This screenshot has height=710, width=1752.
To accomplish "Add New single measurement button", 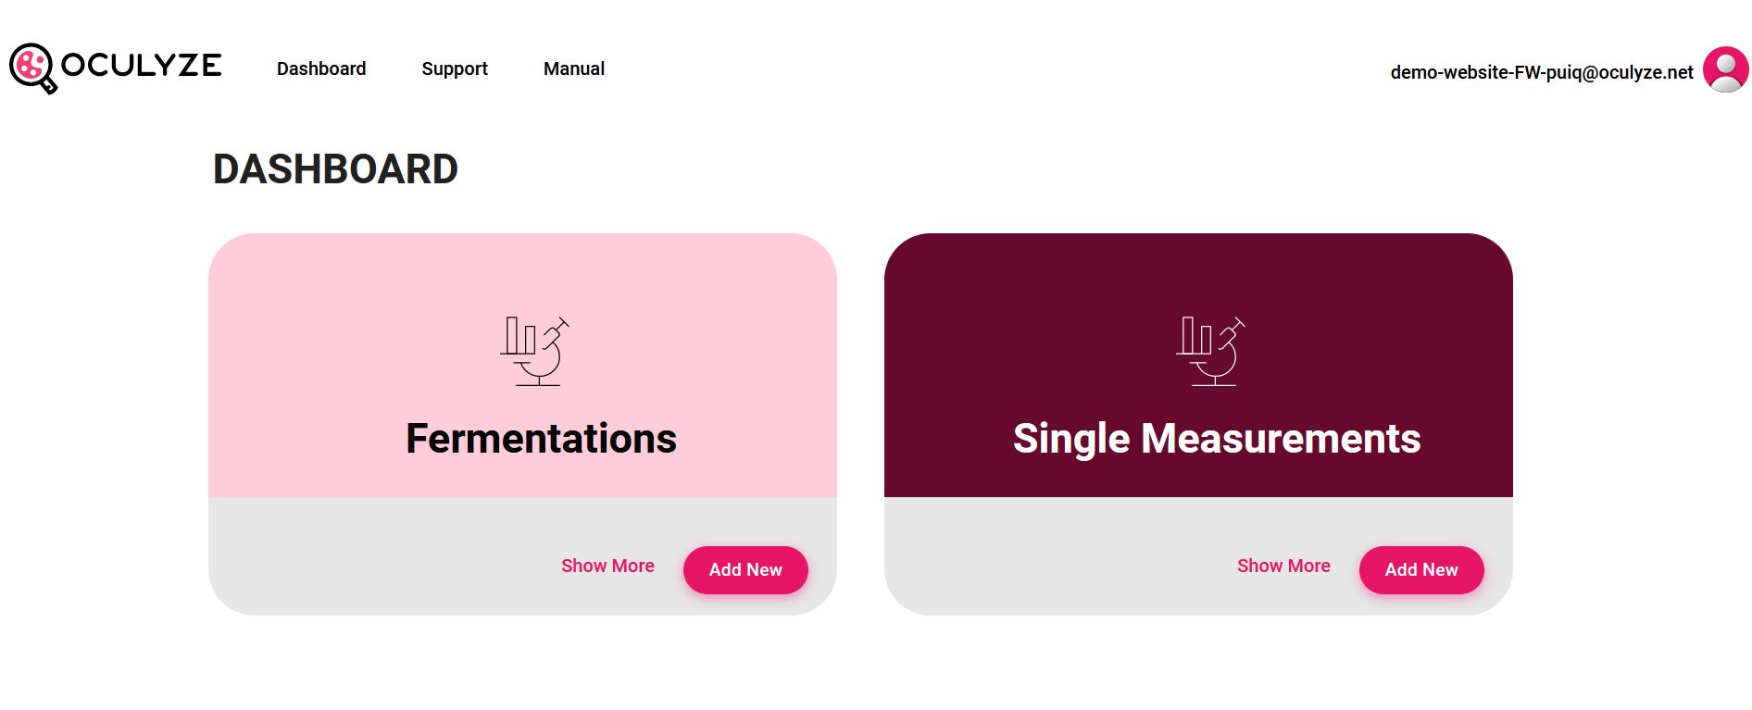I will tap(1421, 570).
